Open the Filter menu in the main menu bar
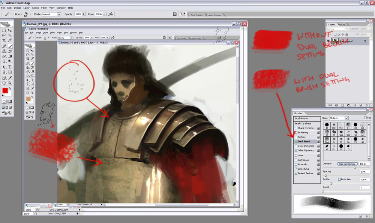The image size is (375, 223). (x=44, y=8)
